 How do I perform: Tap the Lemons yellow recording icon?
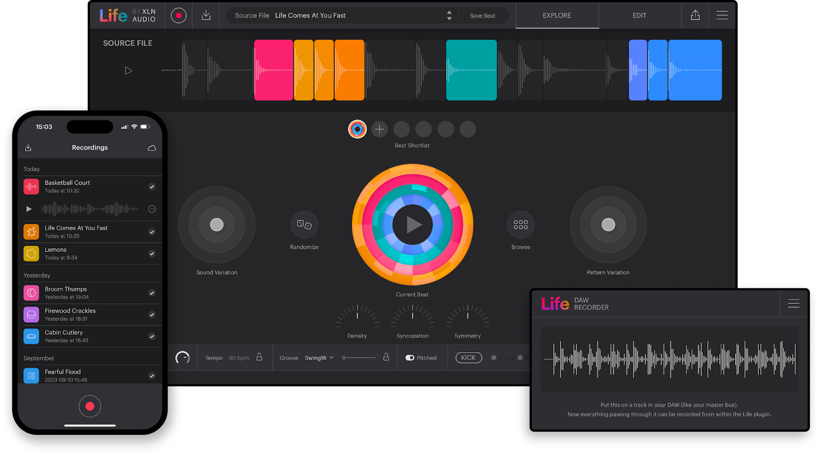31,253
